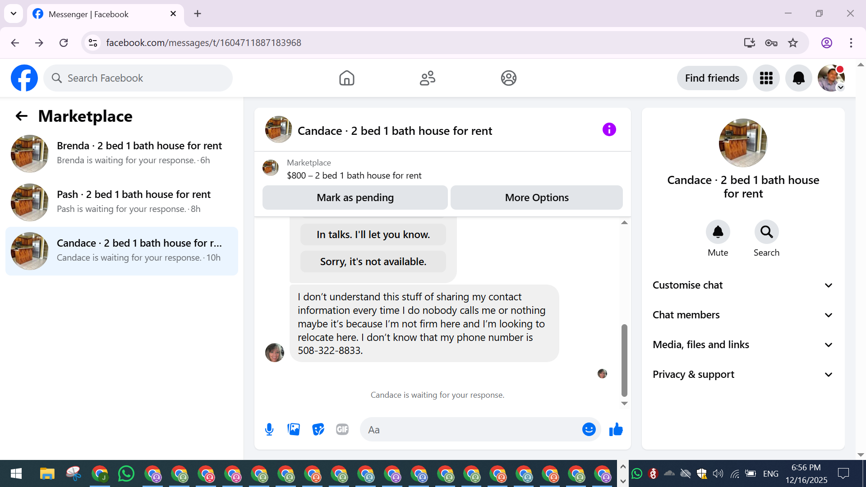Switch the ENG input language
The image size is (866, 487).
[x=770, y=473]
